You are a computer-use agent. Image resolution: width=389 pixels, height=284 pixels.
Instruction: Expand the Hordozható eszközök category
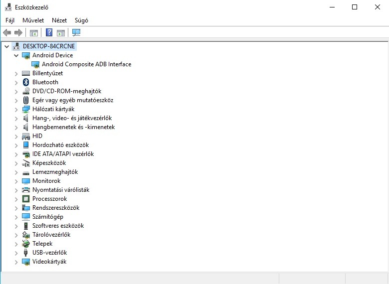tap(16, 145)
